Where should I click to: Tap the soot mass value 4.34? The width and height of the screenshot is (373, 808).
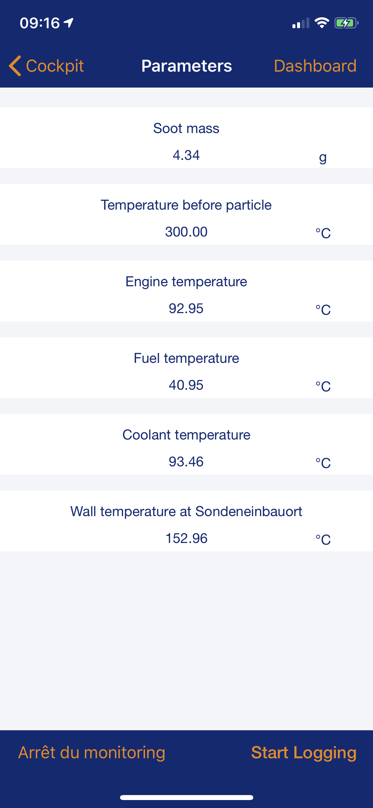click(x=186, y=155)
